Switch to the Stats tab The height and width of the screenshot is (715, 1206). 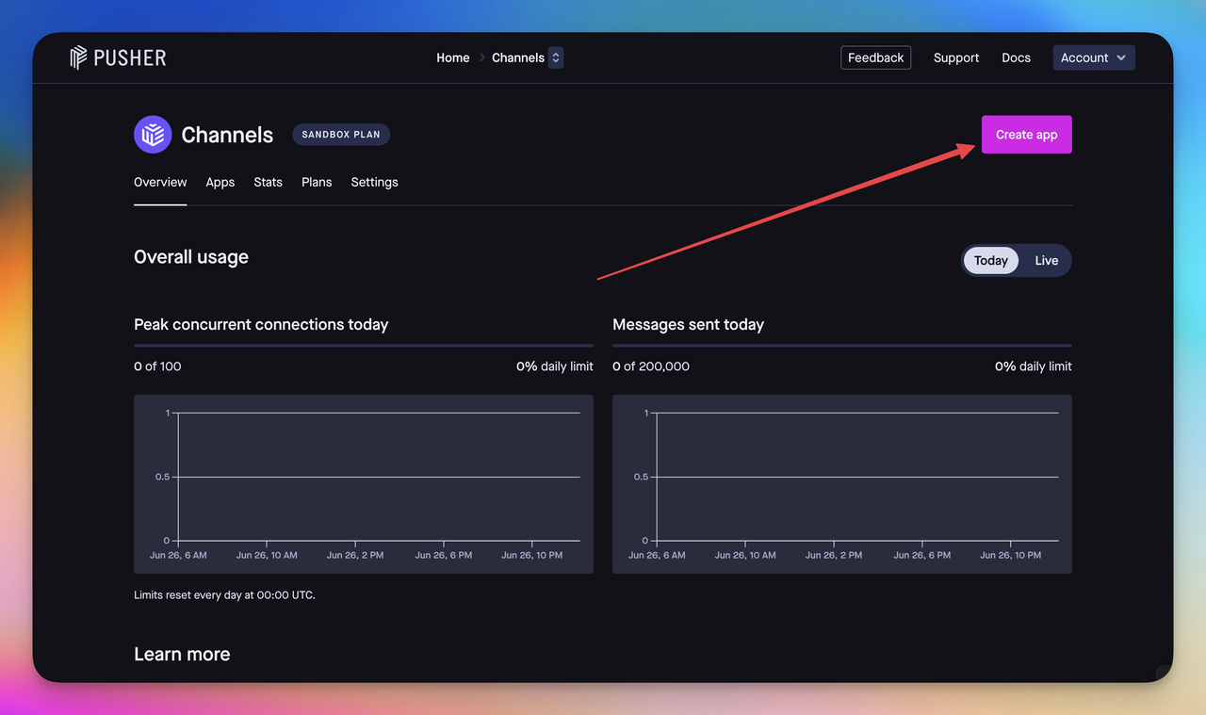269,183
